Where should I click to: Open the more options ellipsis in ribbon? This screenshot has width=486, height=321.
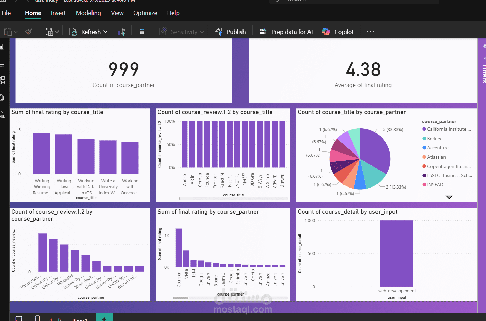tap(371, 32)
